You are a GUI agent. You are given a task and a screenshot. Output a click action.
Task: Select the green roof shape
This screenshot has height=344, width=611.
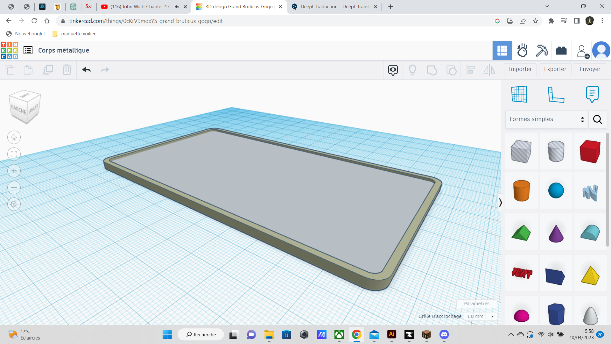pyautogui.click(x=521, y=233)
